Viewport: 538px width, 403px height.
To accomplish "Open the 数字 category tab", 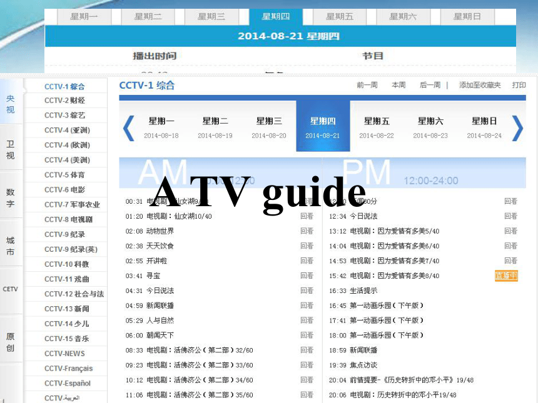I will click(11, 197).
